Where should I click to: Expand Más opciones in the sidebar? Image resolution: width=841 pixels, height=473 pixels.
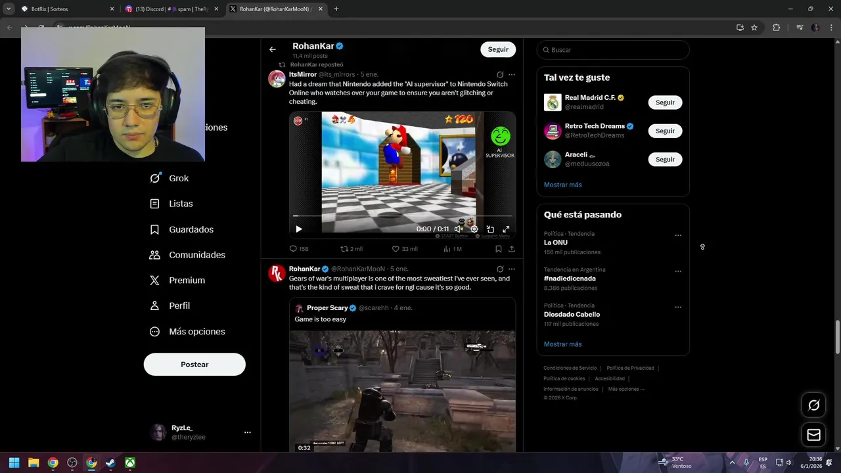187,331
